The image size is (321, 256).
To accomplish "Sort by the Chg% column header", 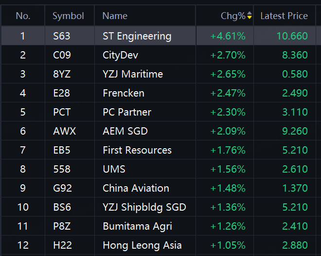I will point(233,16).
